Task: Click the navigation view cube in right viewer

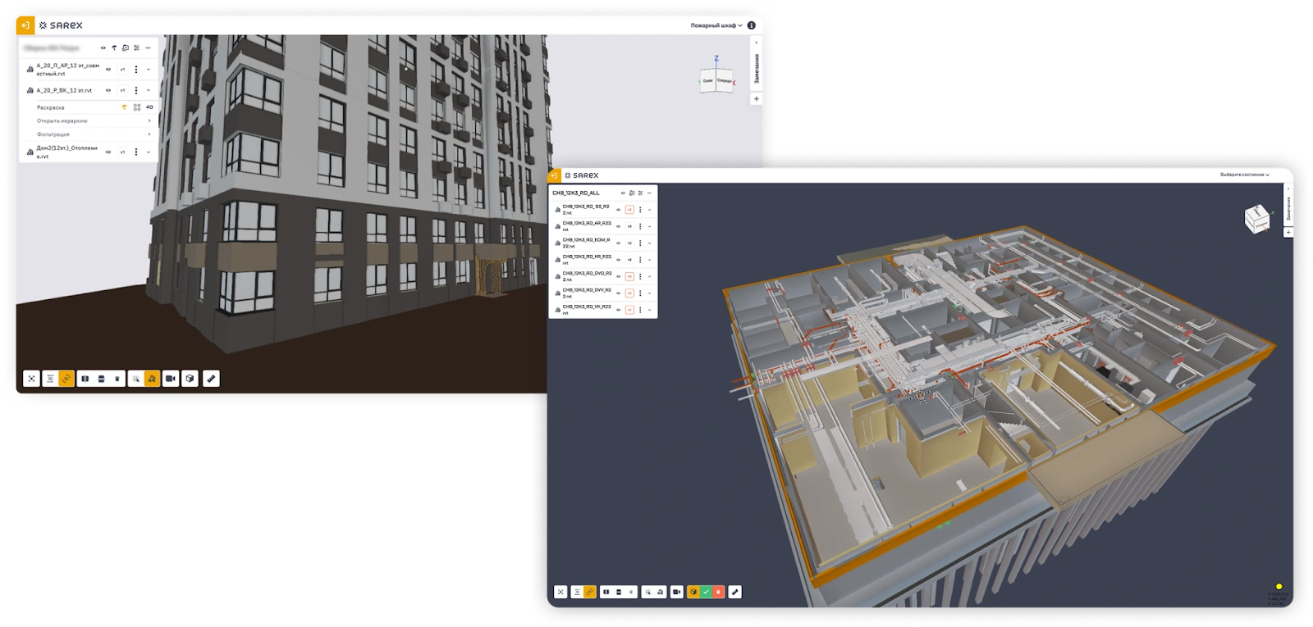Action: point(1256,219)
